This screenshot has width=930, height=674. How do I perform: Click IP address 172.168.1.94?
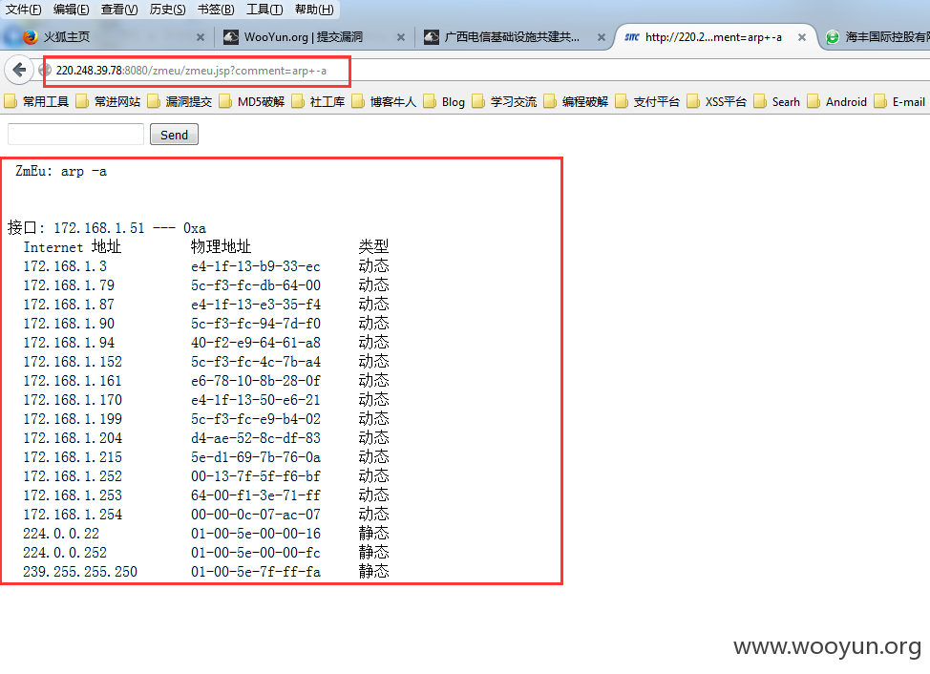(x=69, y=343)
